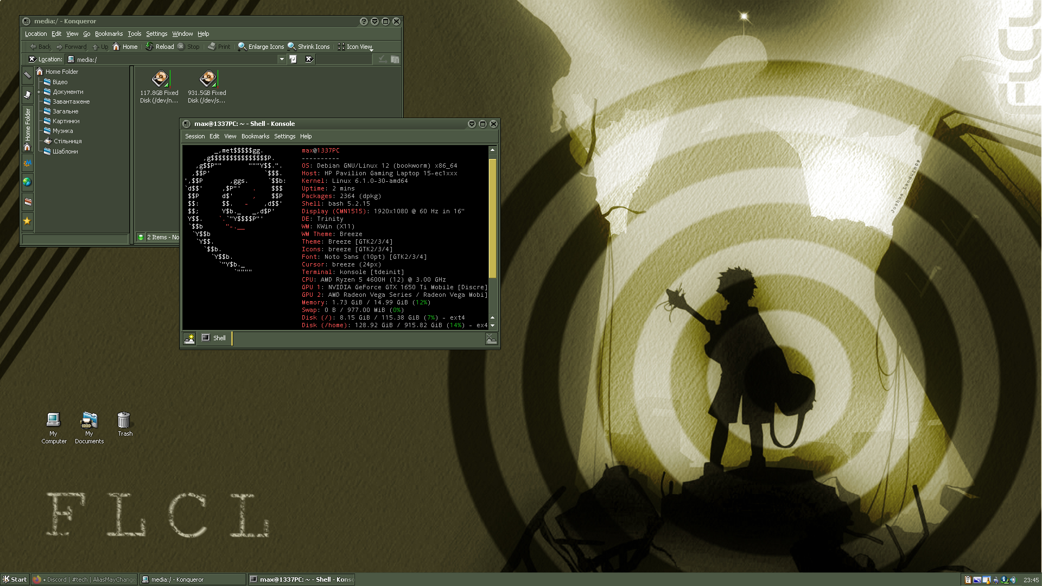The image size is (1042, 586).
Task: Select the 931.5GB Fixed Disk icon
Action: click(207, 79)
